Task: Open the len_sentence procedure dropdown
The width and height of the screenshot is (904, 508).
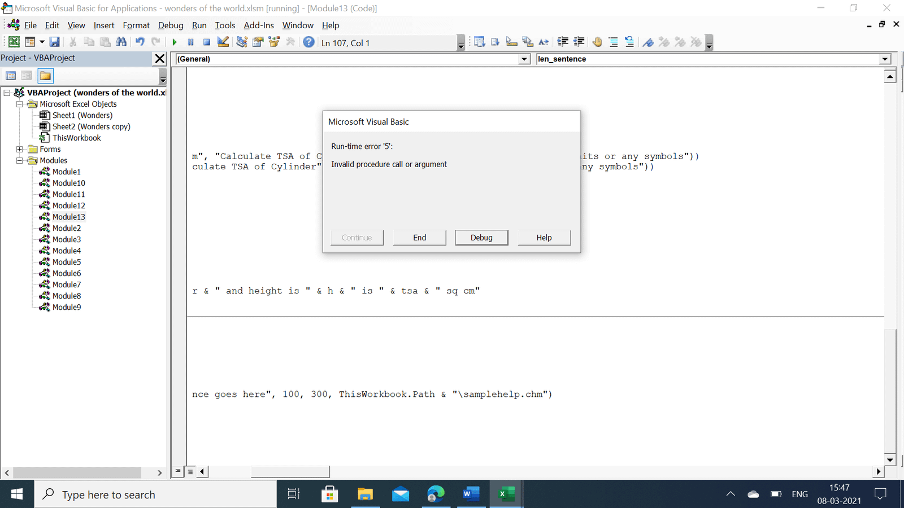Action: coord(885,59)
